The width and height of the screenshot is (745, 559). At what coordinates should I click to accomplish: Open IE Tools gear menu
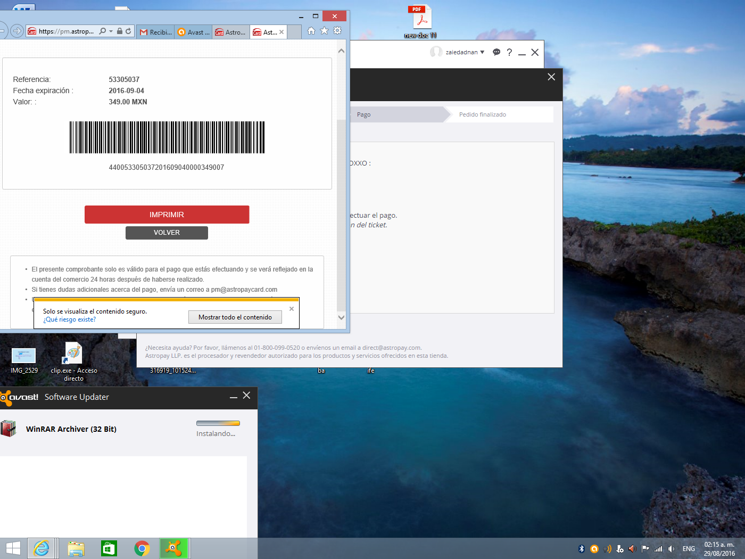337,31
